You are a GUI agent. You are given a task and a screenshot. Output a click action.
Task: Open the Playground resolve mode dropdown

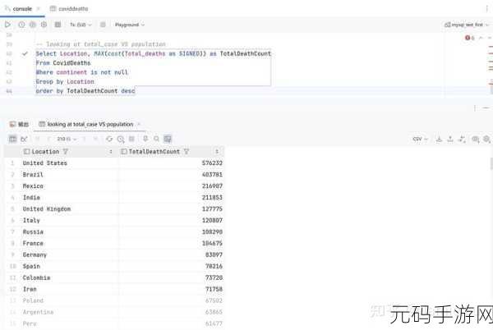click(130, 25)
